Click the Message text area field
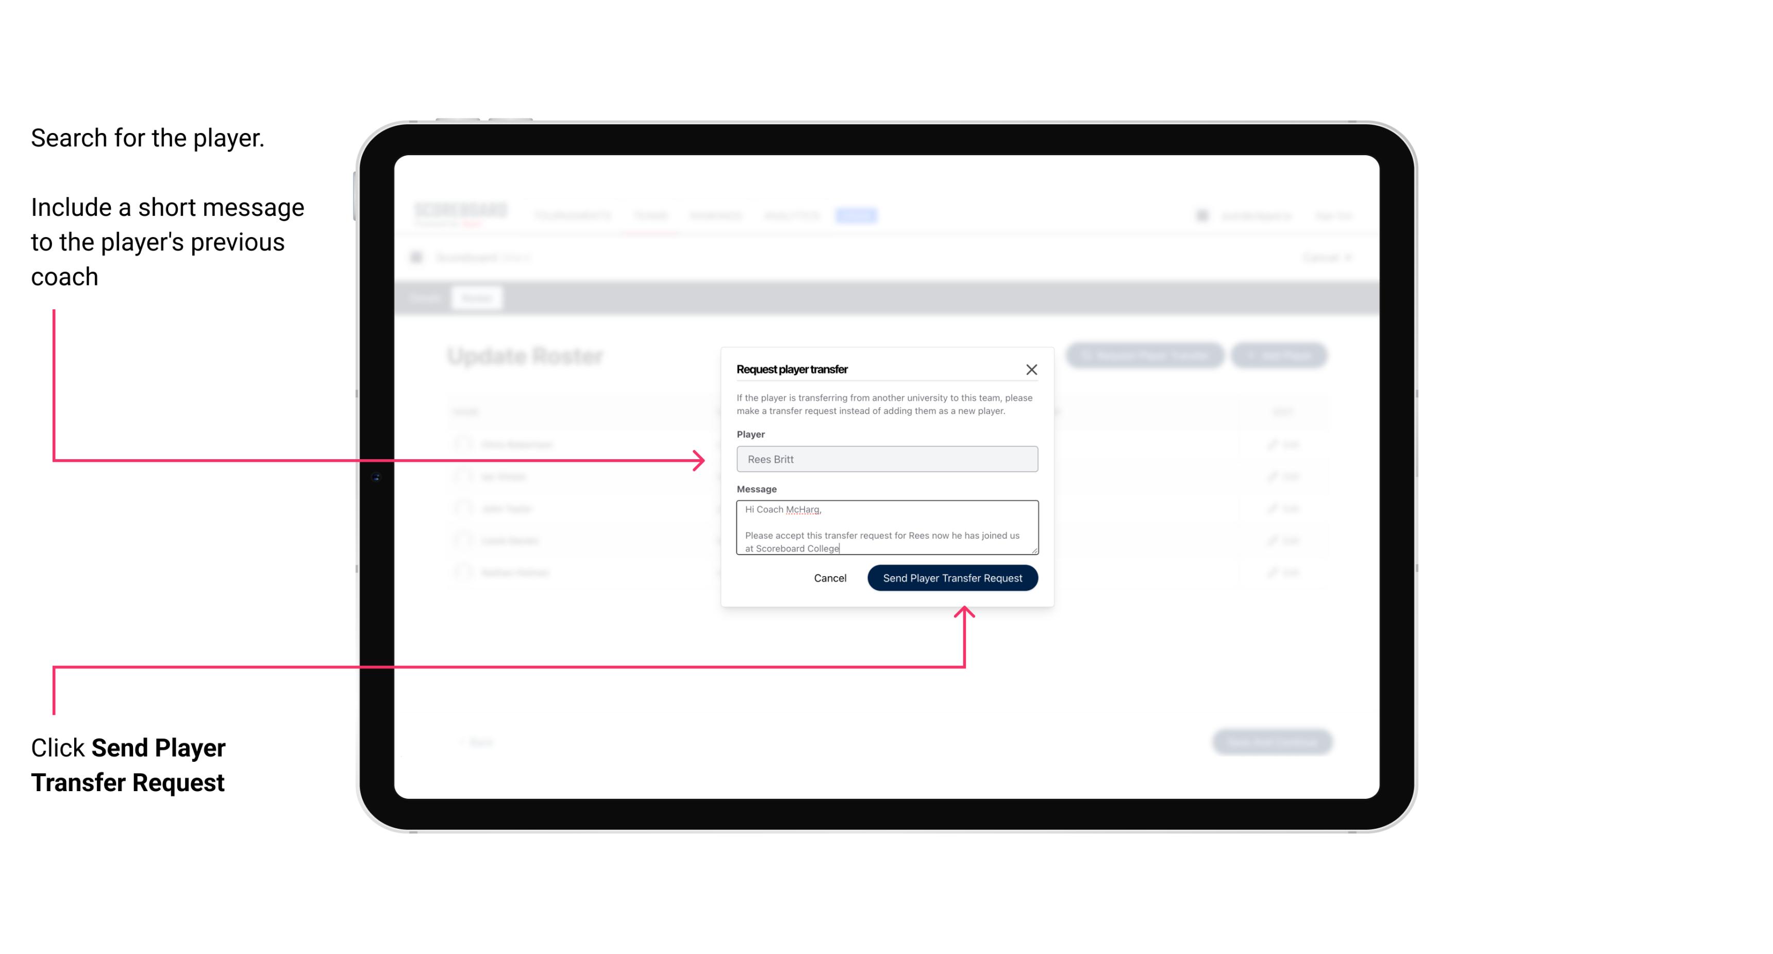Image resolution: width=1773 pixels, height=954 pixels. pyautogui.click(x=885, y=528)
